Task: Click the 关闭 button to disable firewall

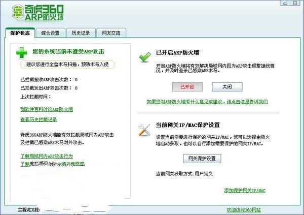Action: tap(227, 87)
